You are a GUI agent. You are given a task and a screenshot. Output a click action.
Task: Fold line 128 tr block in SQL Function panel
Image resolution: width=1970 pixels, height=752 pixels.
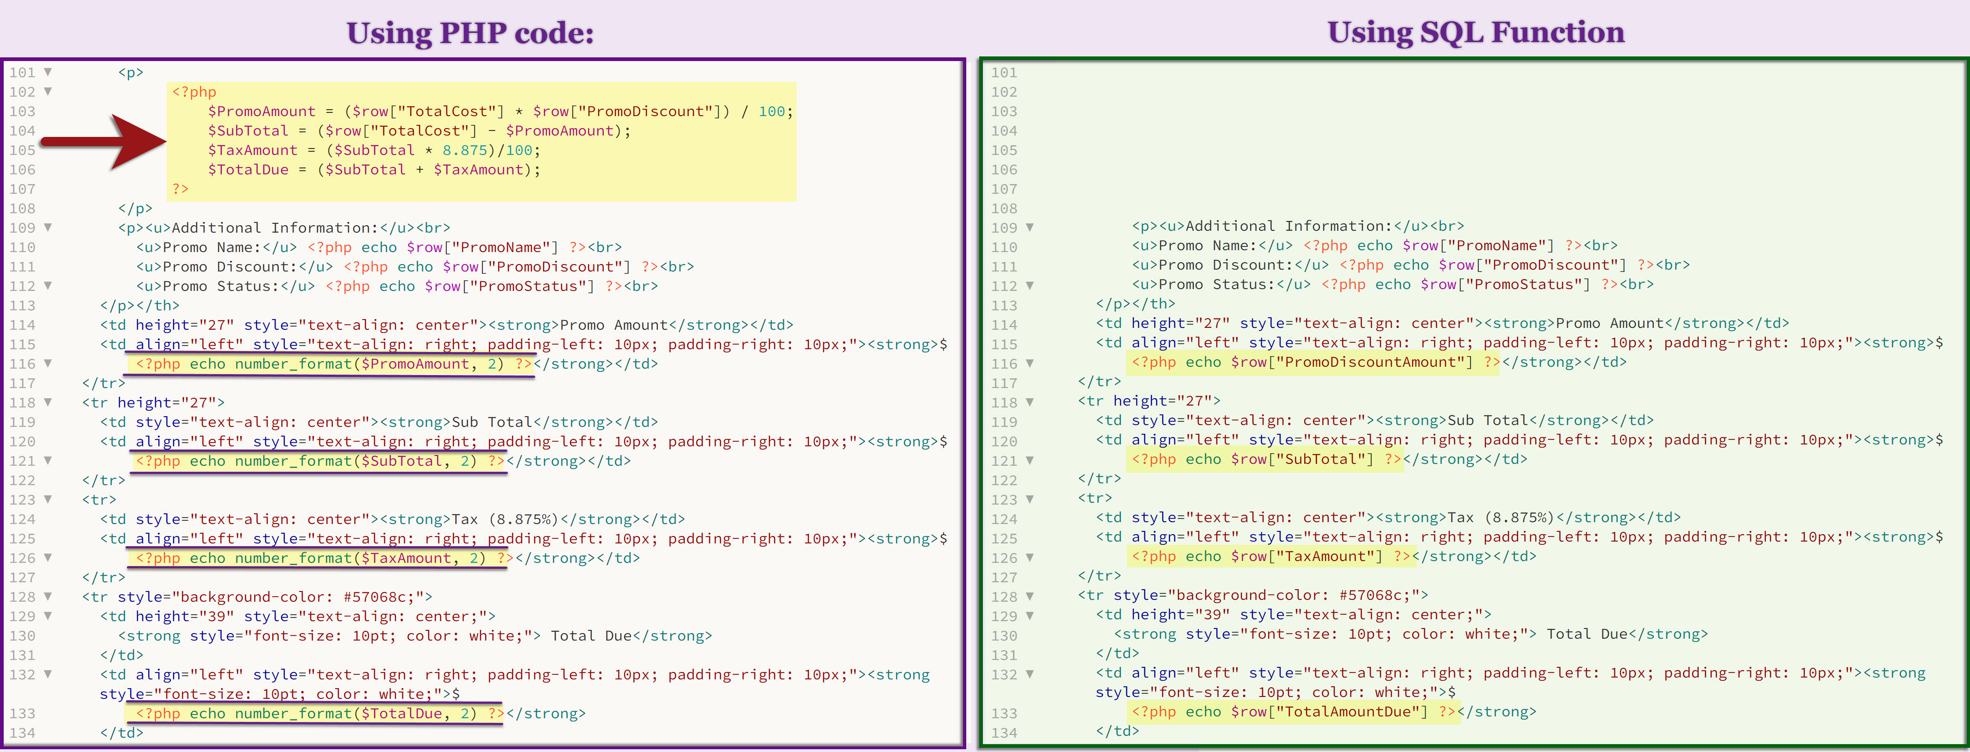(x=1029, y=596)
